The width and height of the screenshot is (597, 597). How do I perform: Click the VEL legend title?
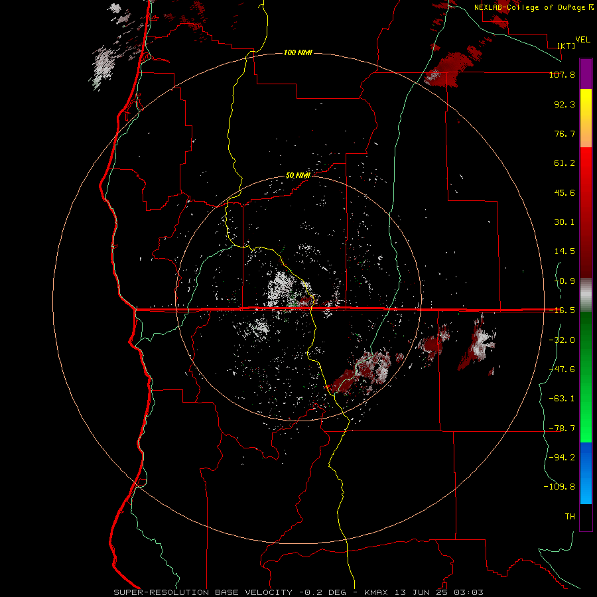point(582,40)
